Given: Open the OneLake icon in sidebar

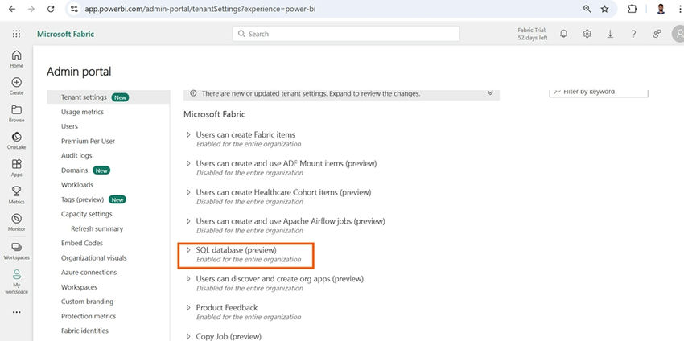Looking at the screenshot, I should pos(16,137).
